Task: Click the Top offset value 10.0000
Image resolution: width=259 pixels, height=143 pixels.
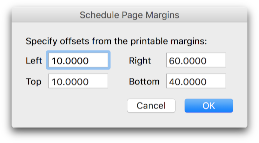Action: click(70, 82)
